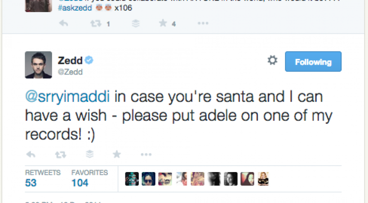Retweet Zedd's tweet about adele
Viewport: 368px width, 203px height.
pyautogui.click(x=59, y=154)
